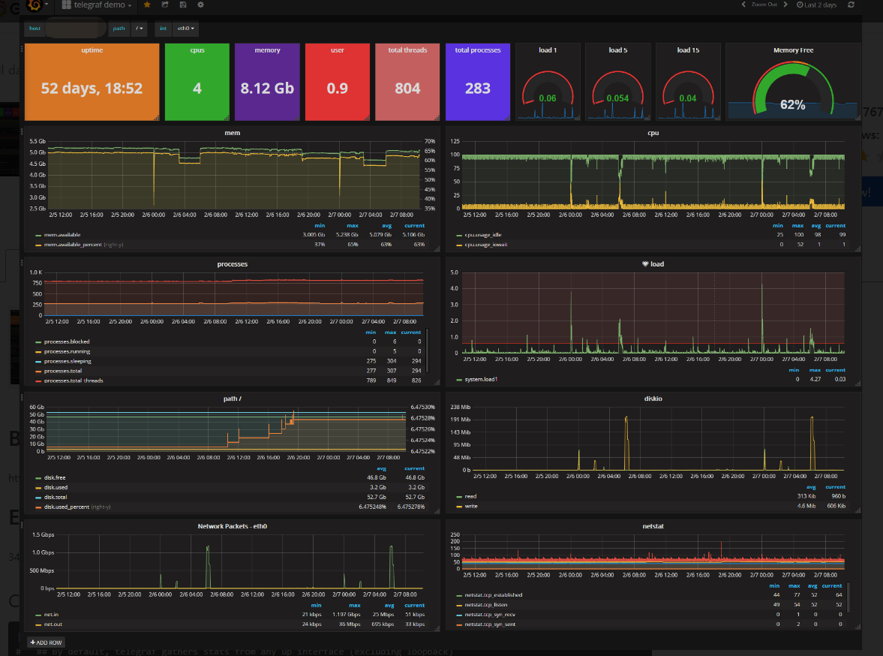Click the memory 8.12 Gb stat panel
Viewport: 883px width, 656px height.
click(267, 82)
